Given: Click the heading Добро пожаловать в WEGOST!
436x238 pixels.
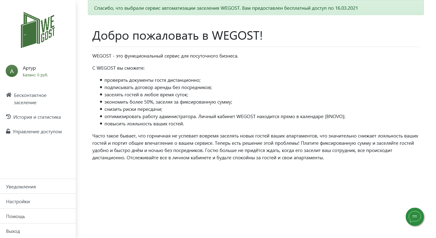Looking at the screenshot, I should tap(177, 35).
